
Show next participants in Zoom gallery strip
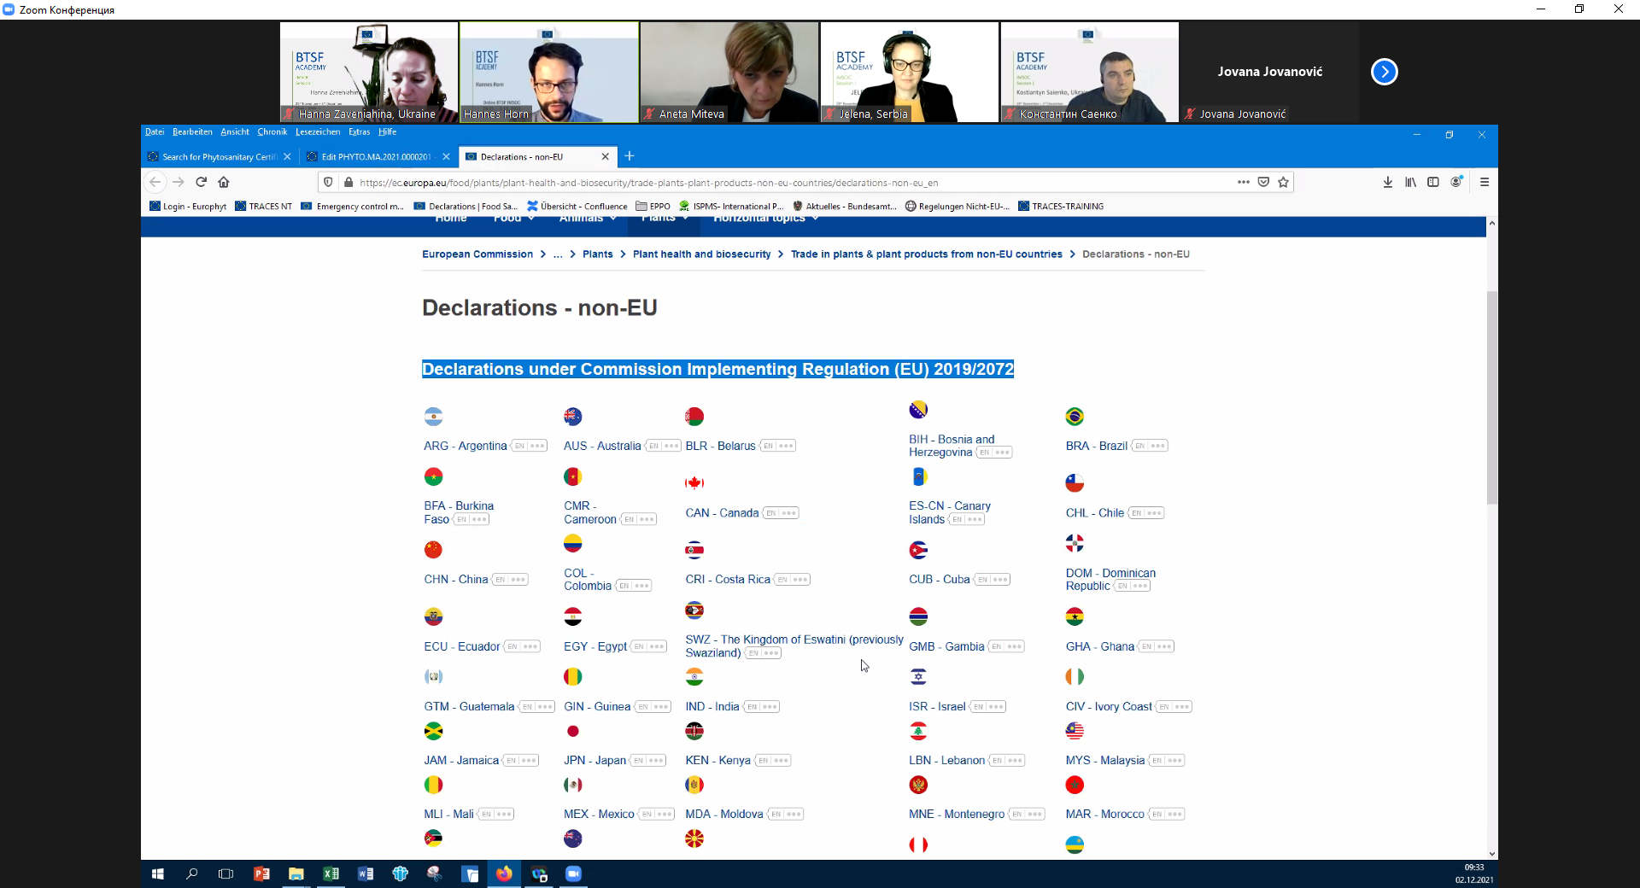click(1384, 72)
